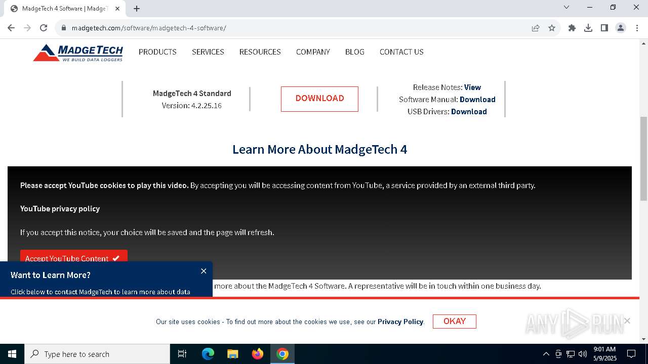The image size is (648, 364).
Task: Open YouTube privacy policy link
Action: click(60, 208)
